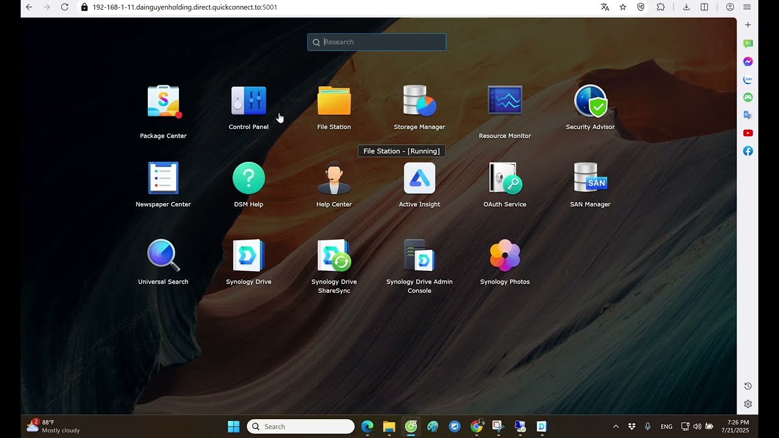Open sidebar settings gear
Screen dimensions: 779x438
click(x=748, y=404)
